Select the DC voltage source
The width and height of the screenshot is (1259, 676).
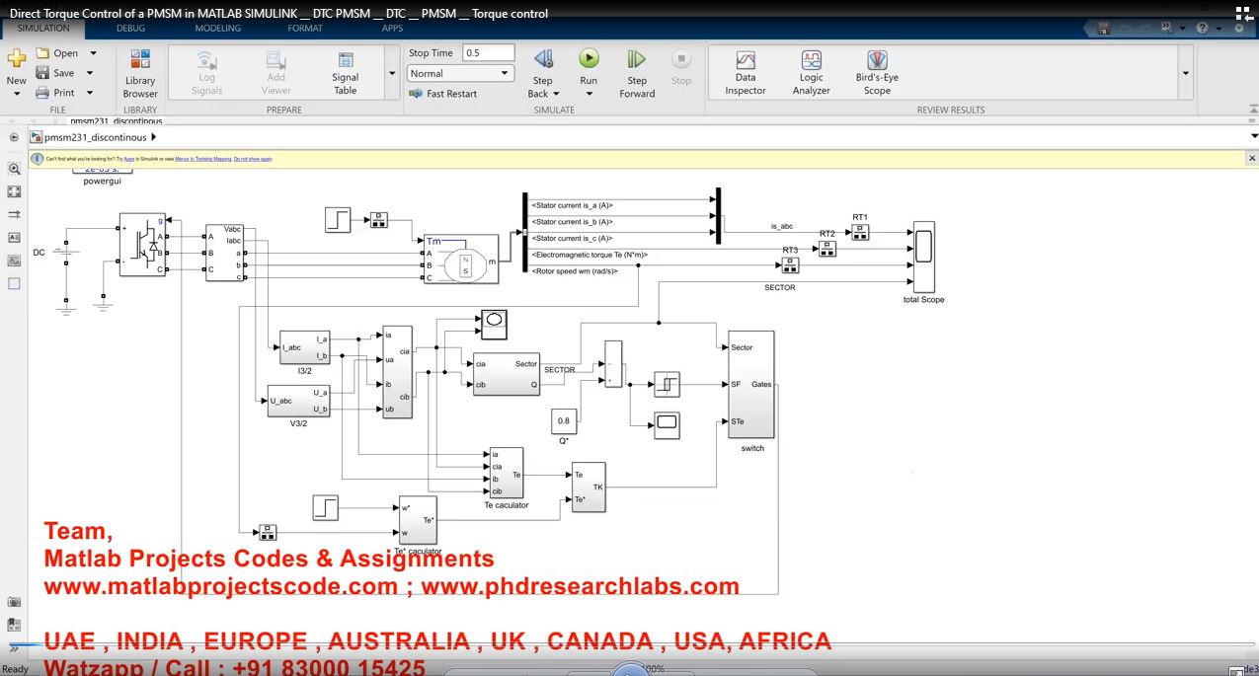pos(66,255)
